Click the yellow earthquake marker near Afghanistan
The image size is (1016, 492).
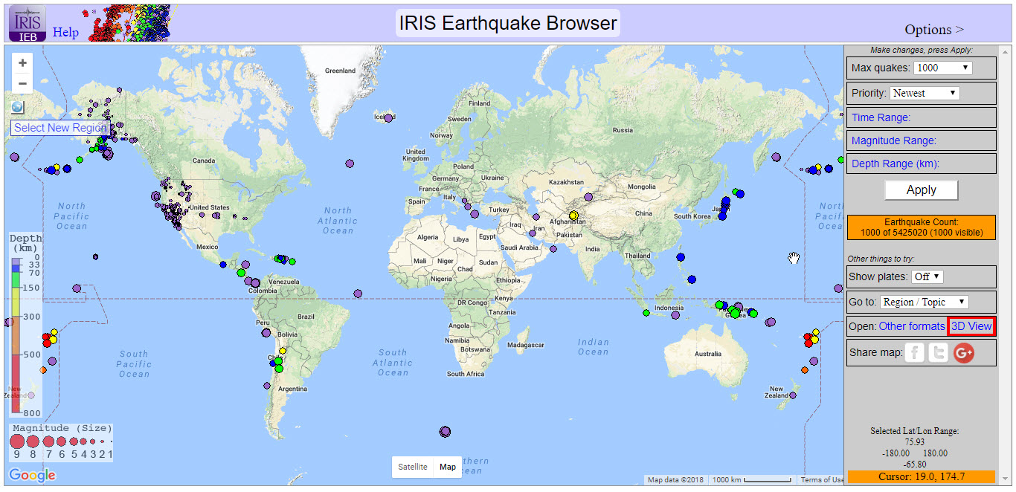pos(573,216)
